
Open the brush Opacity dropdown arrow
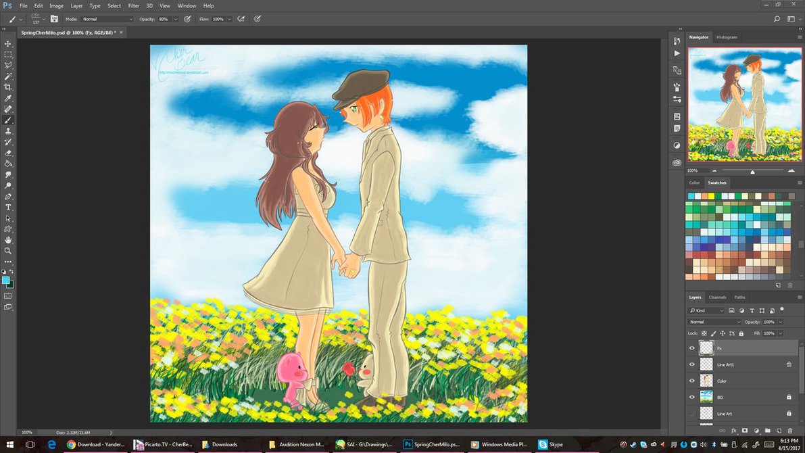[x=176, y=19]
